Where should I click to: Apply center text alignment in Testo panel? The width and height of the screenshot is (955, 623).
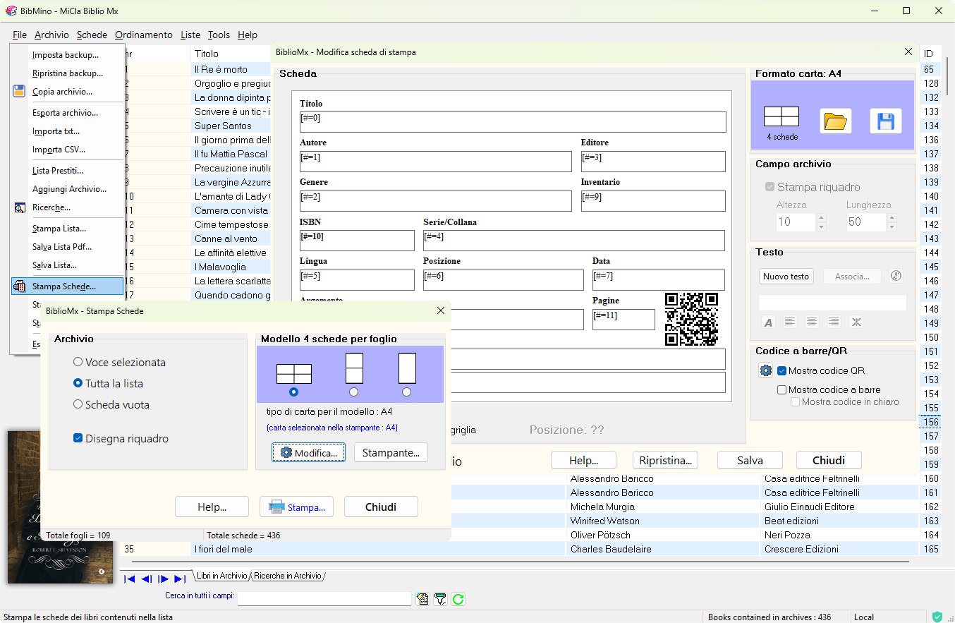(811, 322)
